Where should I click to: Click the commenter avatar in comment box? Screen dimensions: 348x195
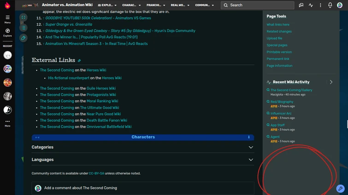[x=38, y=188]
